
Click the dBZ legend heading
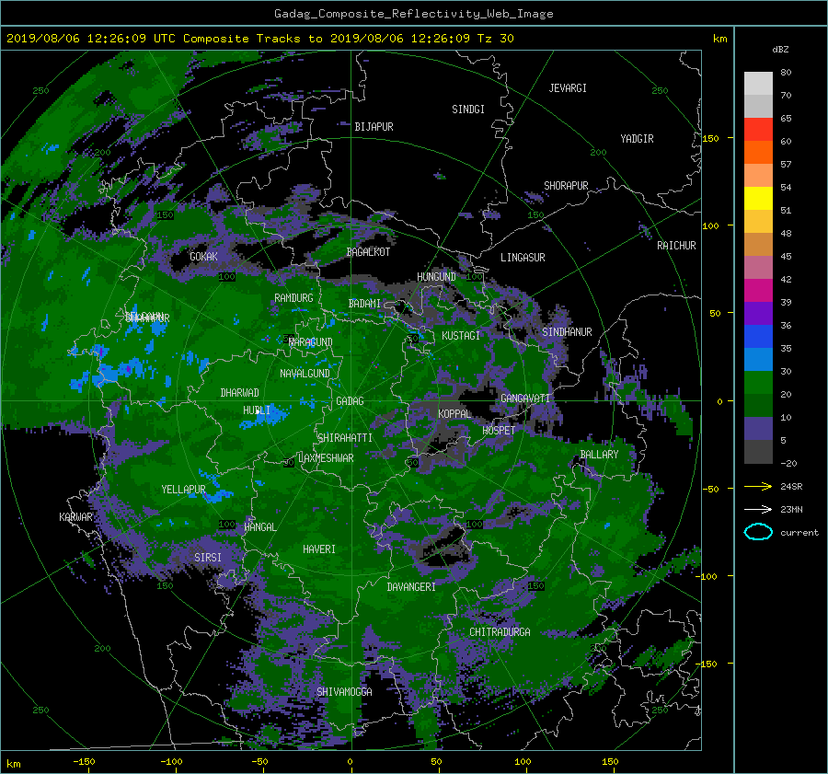coord(780,50)
